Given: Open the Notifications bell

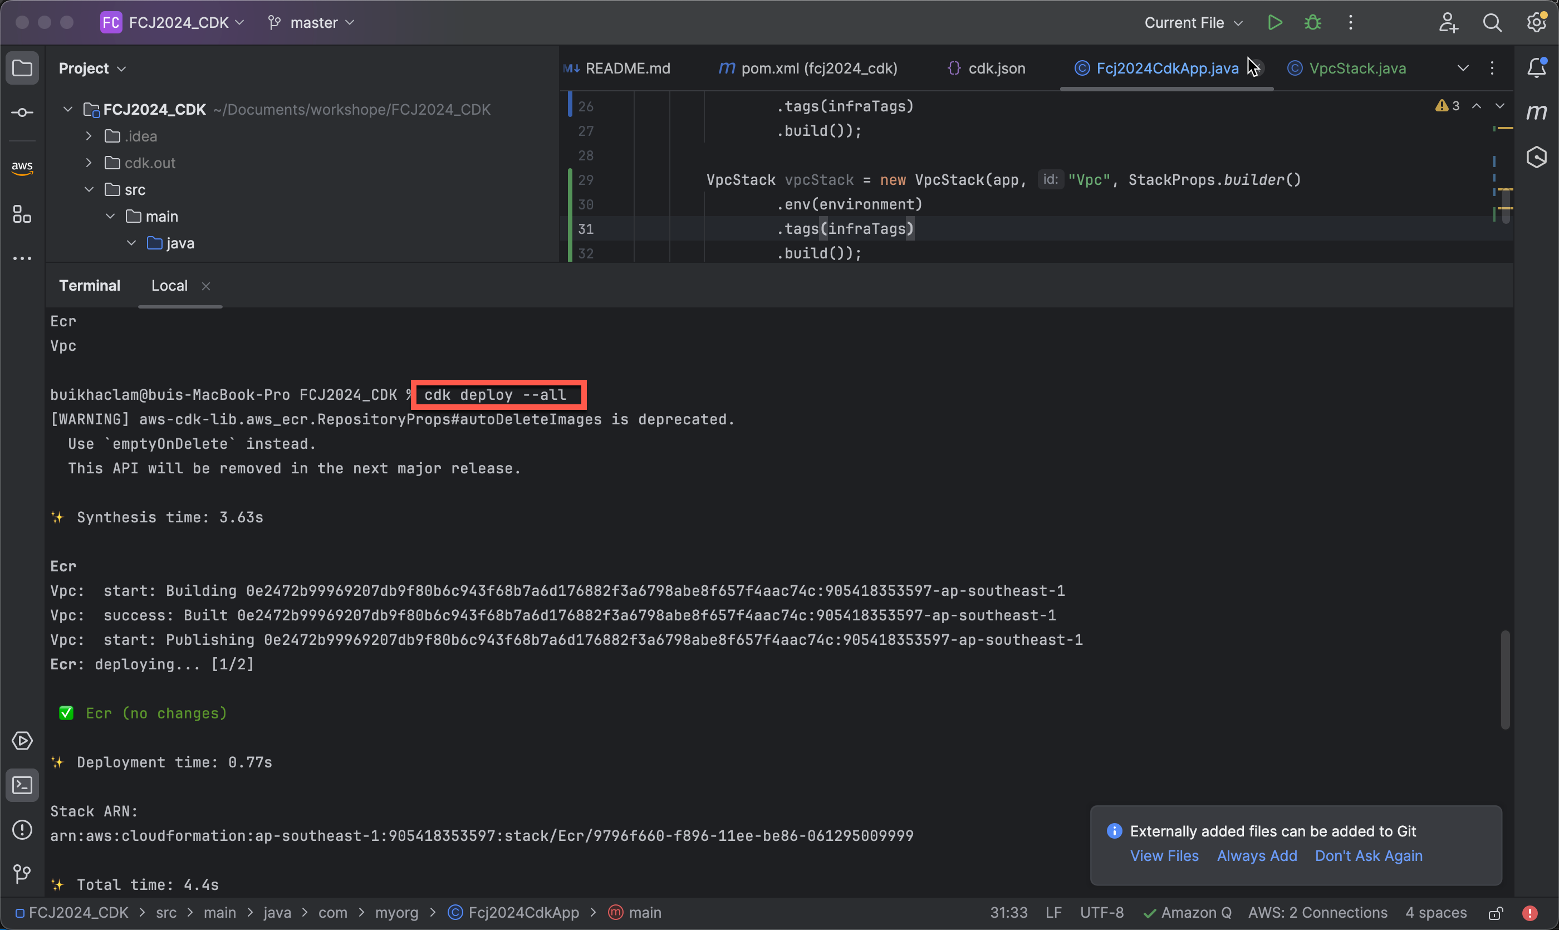Looking at the screenshot, I should coord(1537,68).
